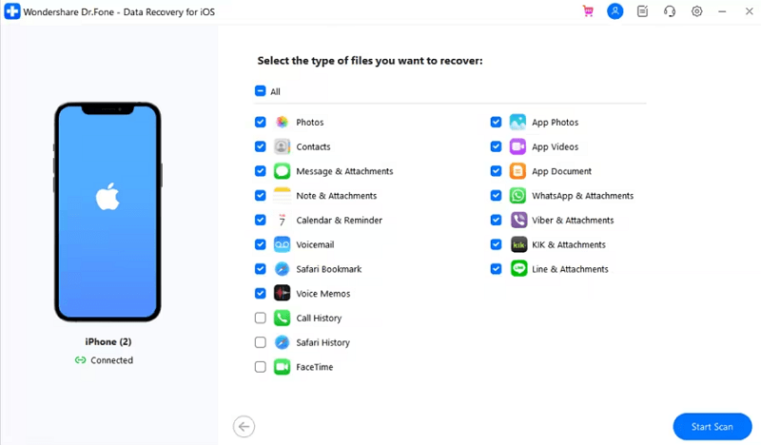Click the iPhone device preview image
Image resolution: width=761 pixels, height=445 pixels.
pos(107,211)
